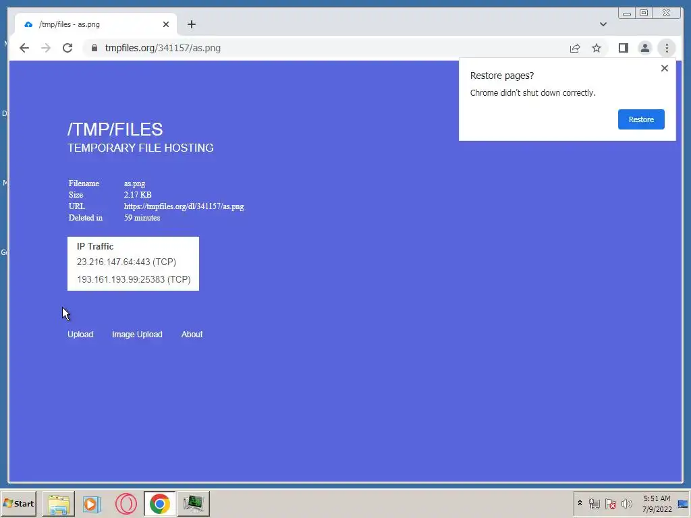Restore down the Chrome window
Viewport: 691px width, 518px height.
click(x=643, y=13)
